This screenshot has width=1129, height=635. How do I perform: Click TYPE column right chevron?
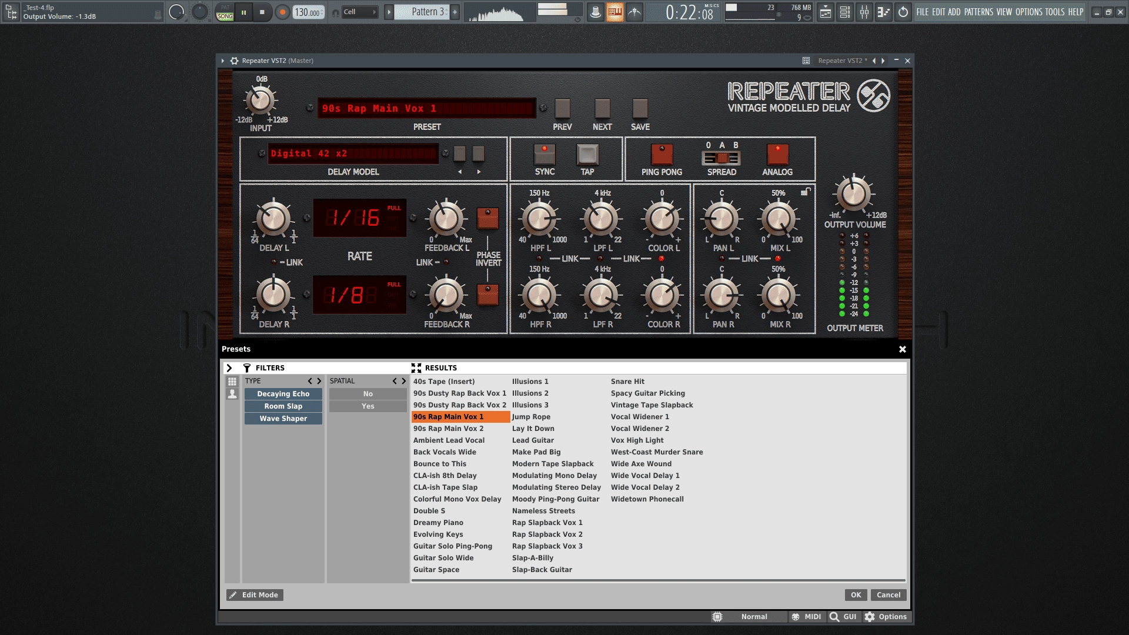tap(319, 381)
